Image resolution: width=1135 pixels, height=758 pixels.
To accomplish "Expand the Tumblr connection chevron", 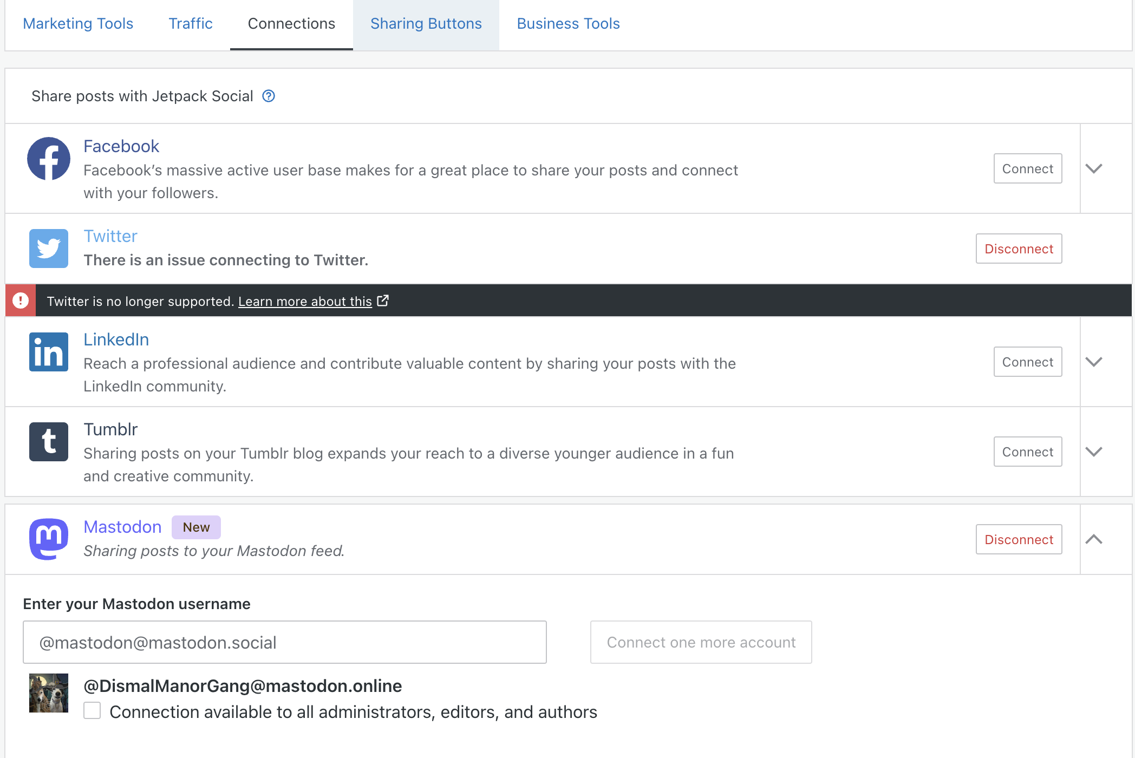I will pos(1094,452).
